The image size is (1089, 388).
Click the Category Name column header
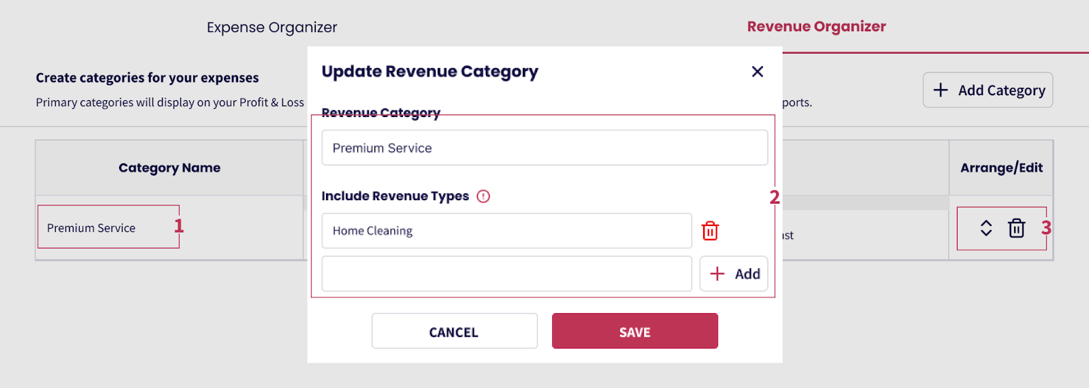[169, 168]
